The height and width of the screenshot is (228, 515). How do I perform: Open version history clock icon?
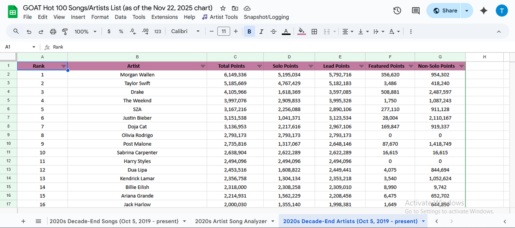tap(397, 11)
